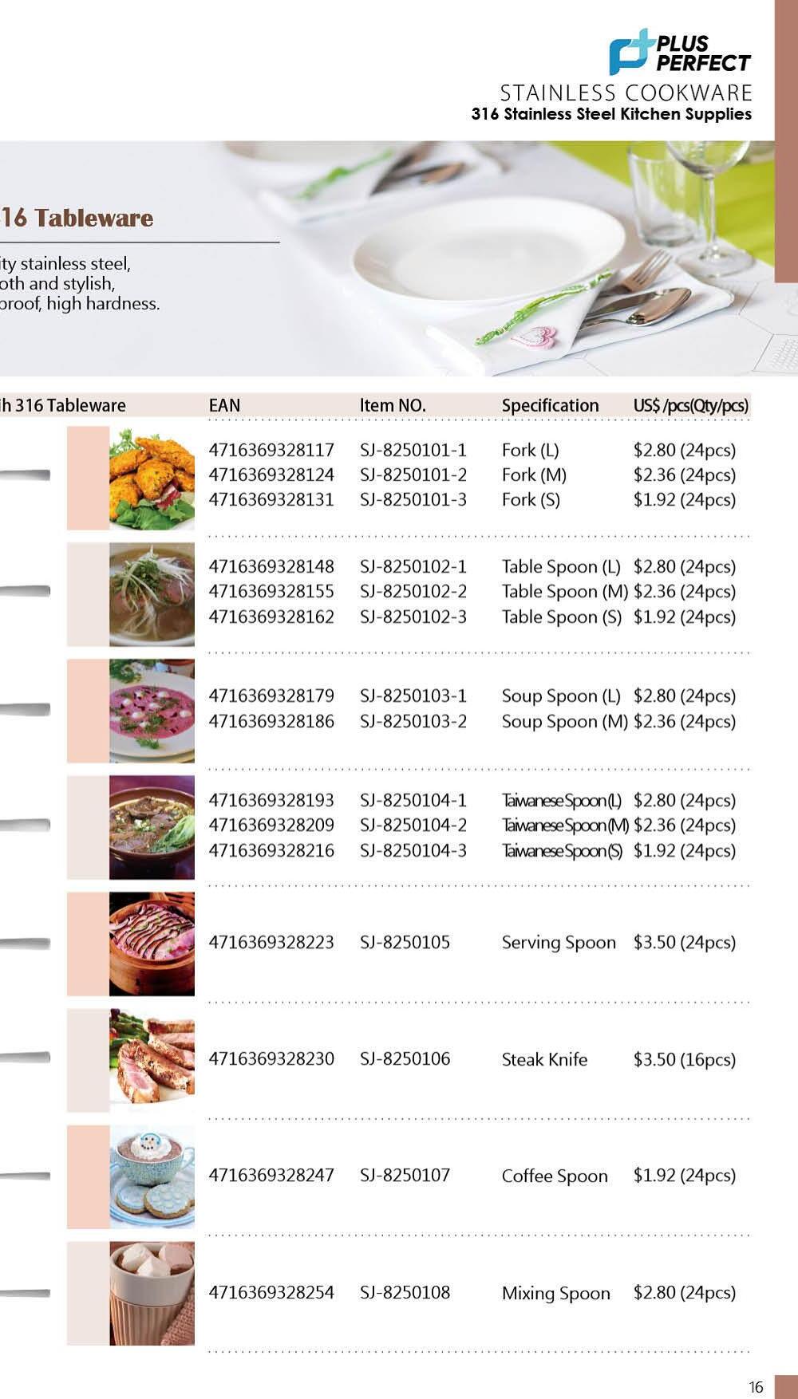
Task: Click item number SJ-8250101-1
Action: pos(413,450)
